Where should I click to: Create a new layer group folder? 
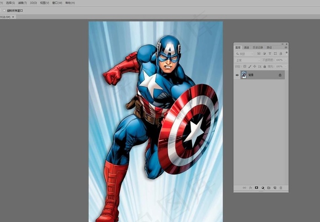tap(269, 188)
